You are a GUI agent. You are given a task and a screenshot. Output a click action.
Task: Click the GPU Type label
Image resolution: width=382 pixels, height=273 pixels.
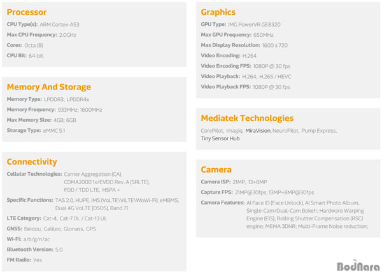[x=213, y=25]
